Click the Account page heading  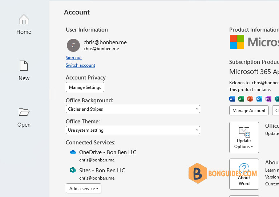point(77,12)
